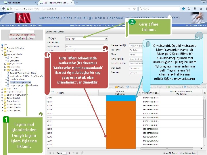Open the browser bookmarks list icon
207x155 pixels.
click(189, 9)
